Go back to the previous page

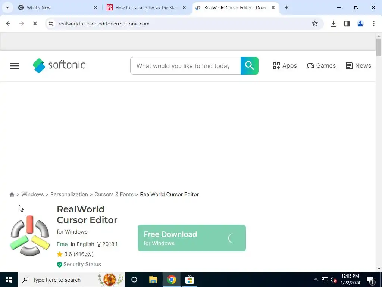(x=8, y=24)
